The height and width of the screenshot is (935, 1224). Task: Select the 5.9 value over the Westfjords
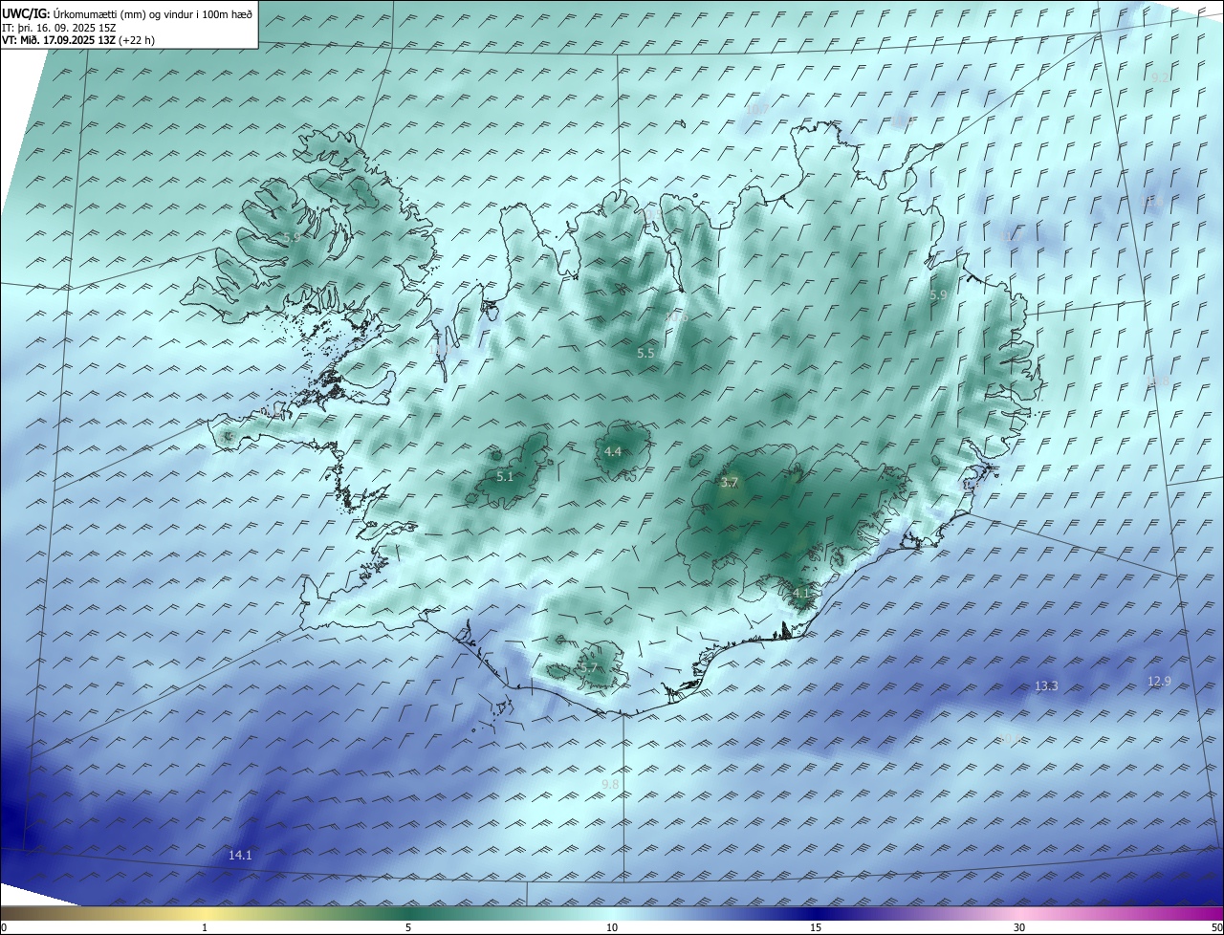[292, 237]
